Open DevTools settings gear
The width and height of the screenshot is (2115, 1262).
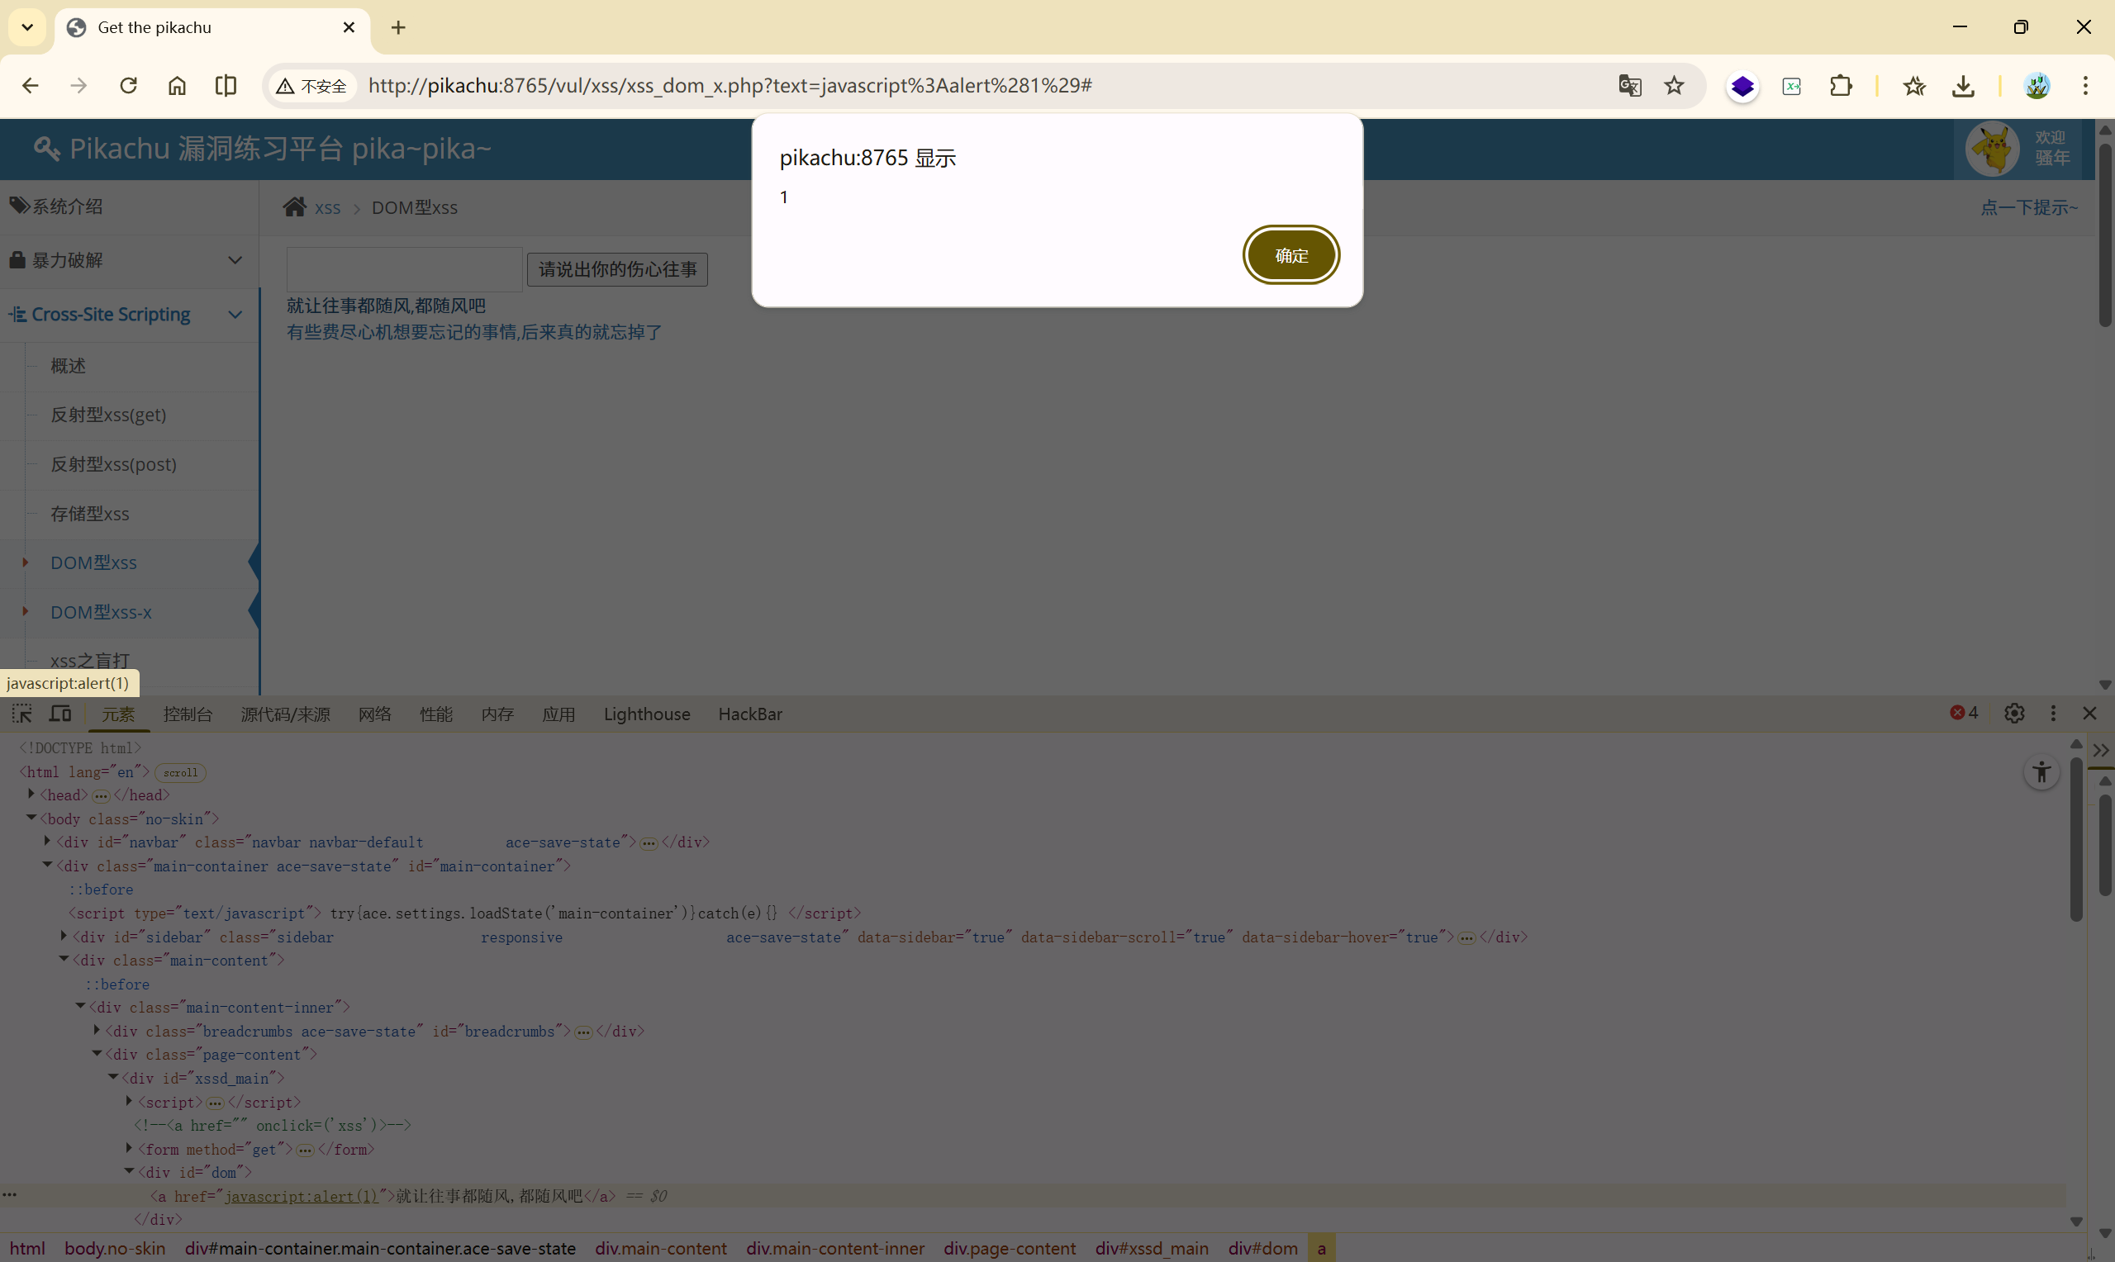pyautogui.click(x=2014, y=714)
